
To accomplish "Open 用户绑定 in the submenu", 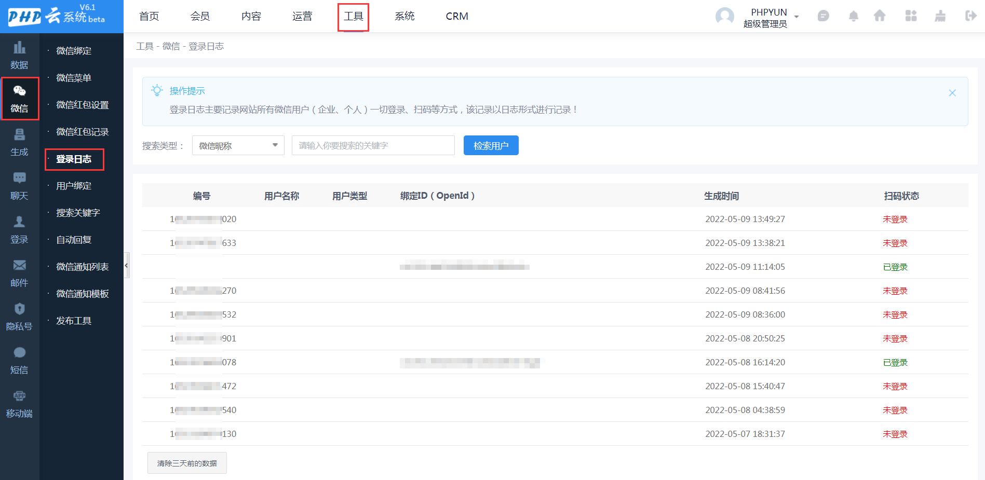I will pos(74,186).
